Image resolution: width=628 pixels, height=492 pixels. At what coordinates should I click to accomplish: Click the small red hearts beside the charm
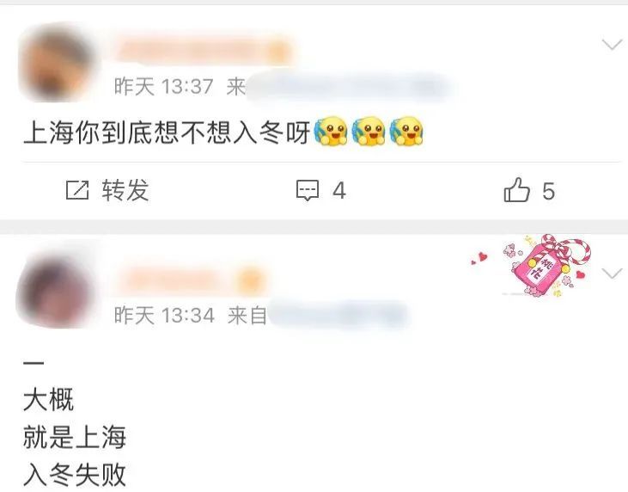pos(480,258)
